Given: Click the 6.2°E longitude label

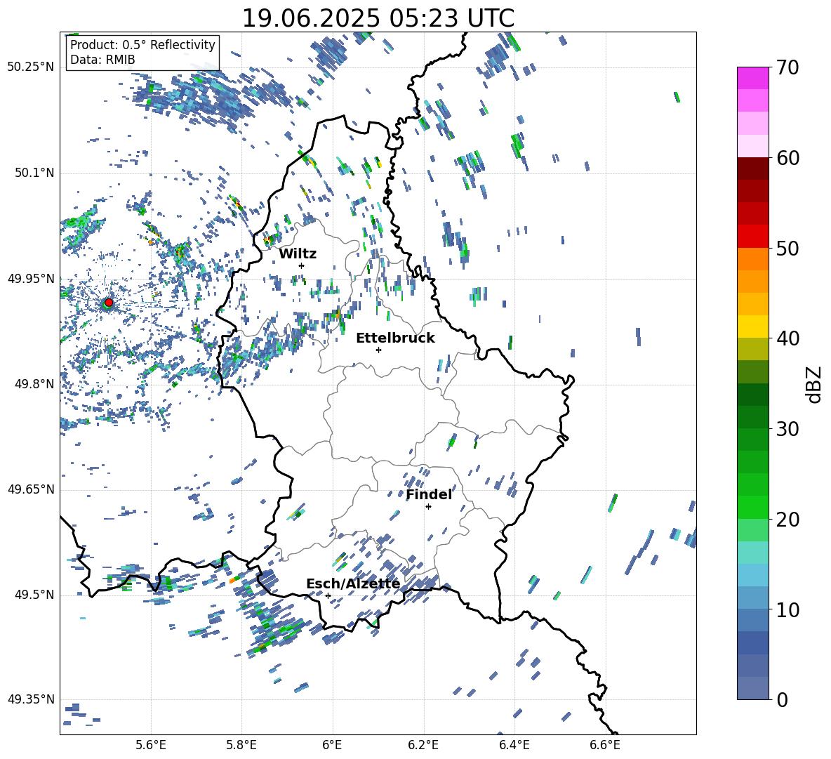Looking at the screenshot, I should [x=423, y=745].
